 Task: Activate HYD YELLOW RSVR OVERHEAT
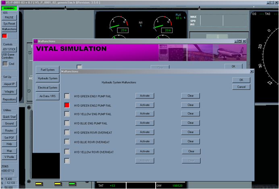(145, 151)
